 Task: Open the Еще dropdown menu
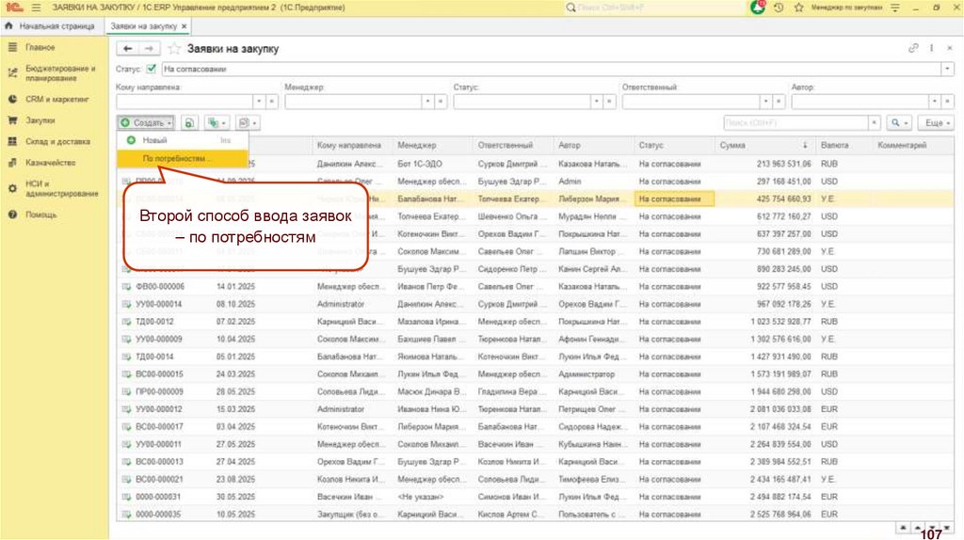(935, 123)
